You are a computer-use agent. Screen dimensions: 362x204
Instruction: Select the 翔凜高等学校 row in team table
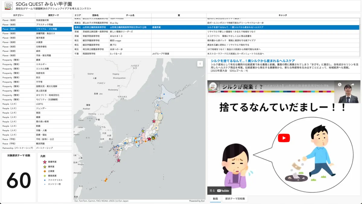(x=89, y=53)
